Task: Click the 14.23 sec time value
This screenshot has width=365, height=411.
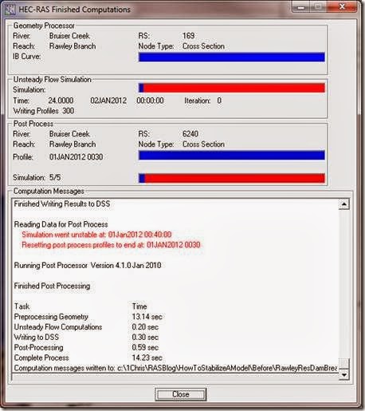Action: (x=147, y=358)
